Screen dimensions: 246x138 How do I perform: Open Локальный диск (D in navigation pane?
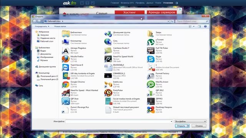[49, 79]
